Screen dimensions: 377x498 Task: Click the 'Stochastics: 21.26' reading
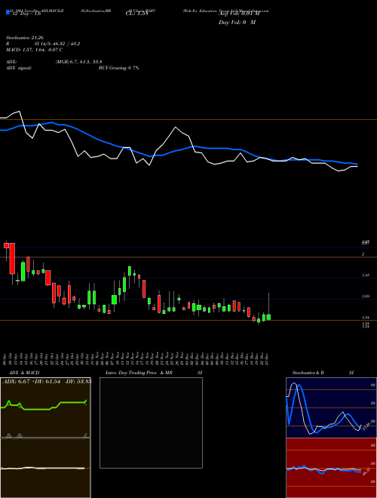(24, 38)
